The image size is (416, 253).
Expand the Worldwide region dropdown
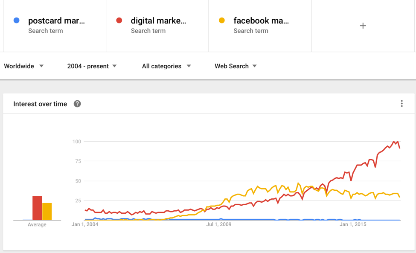pyautogui.click(x=24, y=66)
